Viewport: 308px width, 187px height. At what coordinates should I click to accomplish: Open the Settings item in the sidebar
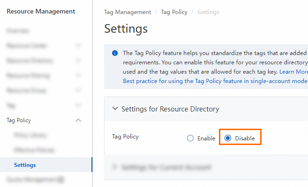pyautogui.click(x=25, y=165)
